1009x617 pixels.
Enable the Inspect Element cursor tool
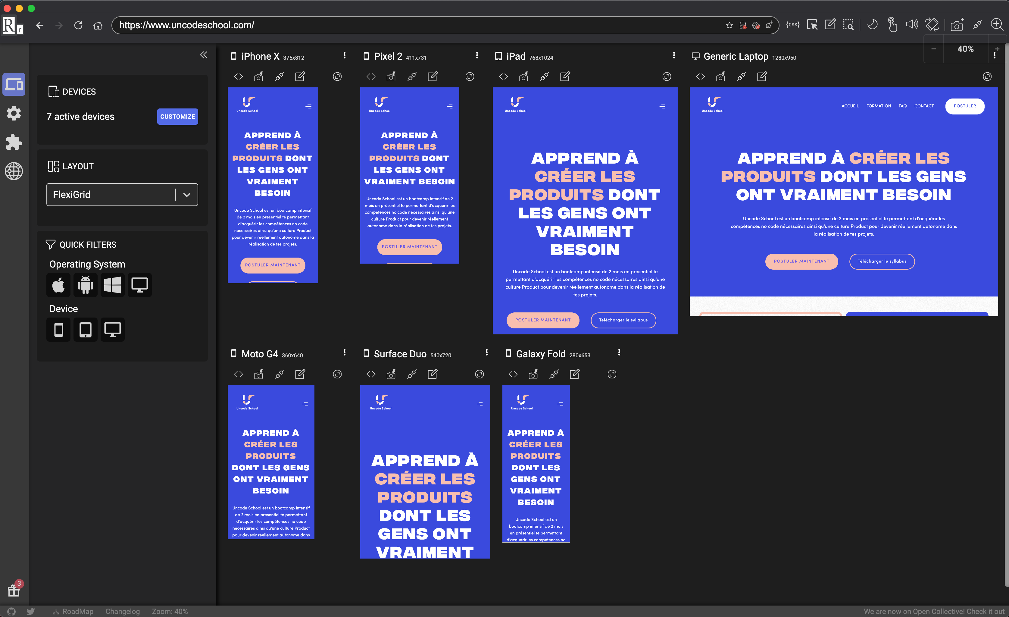[x=812, y=25]
